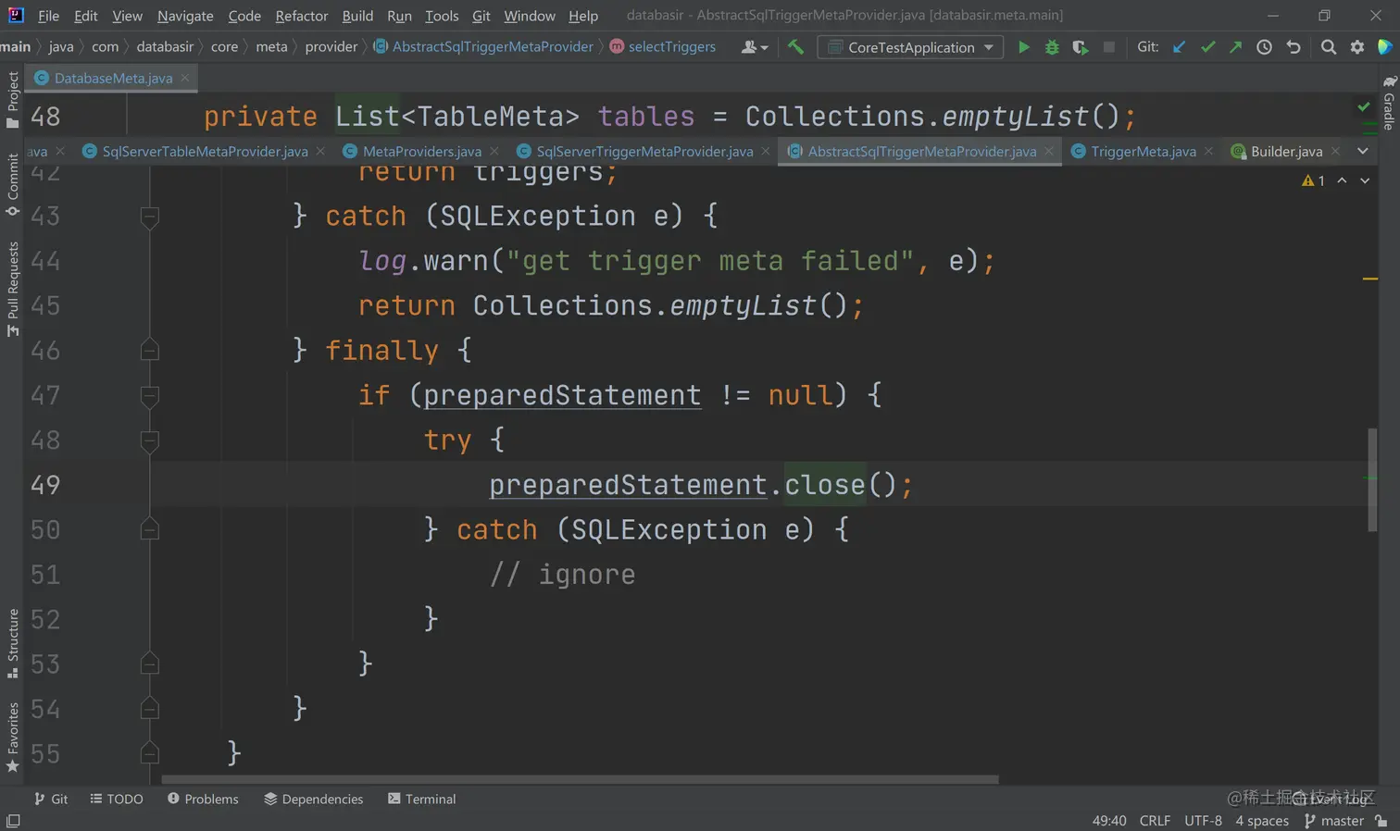Open the TODO tool window
The width and height of the screenshot is (1400, 831).
(117, 799)
